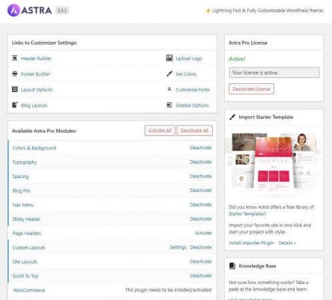This screenshot has width=332, height=300.
Task: Open Settings for Custom Layouts module
Action: point(178,247)
